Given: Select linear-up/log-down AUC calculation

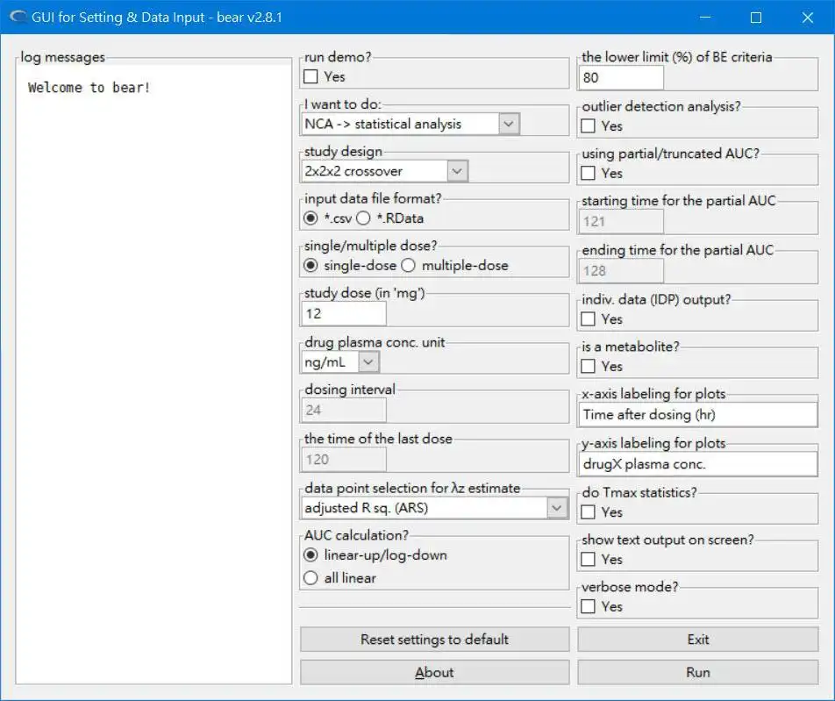Looking at the screenshot, I should coord(310,555).
